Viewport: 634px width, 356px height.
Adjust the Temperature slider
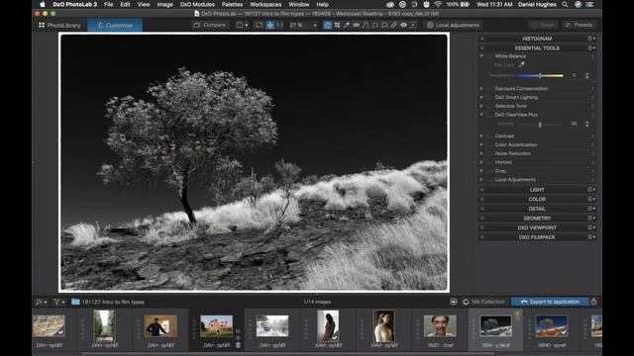(x=540, y=75)
